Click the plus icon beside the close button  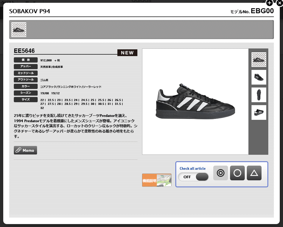[269, 3]
